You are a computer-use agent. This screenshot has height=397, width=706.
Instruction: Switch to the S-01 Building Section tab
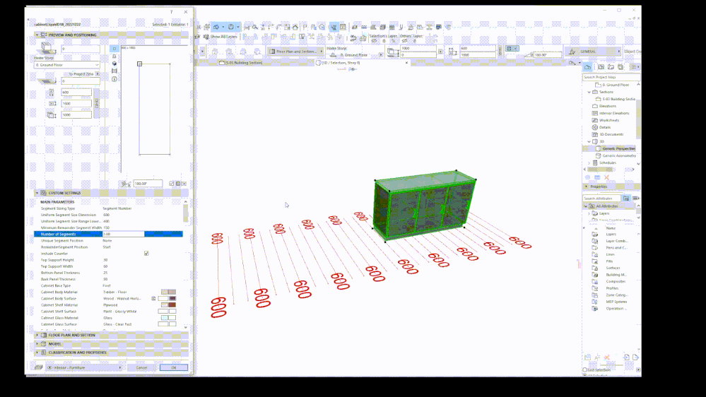pyautogui.click(x=240, y=63)
